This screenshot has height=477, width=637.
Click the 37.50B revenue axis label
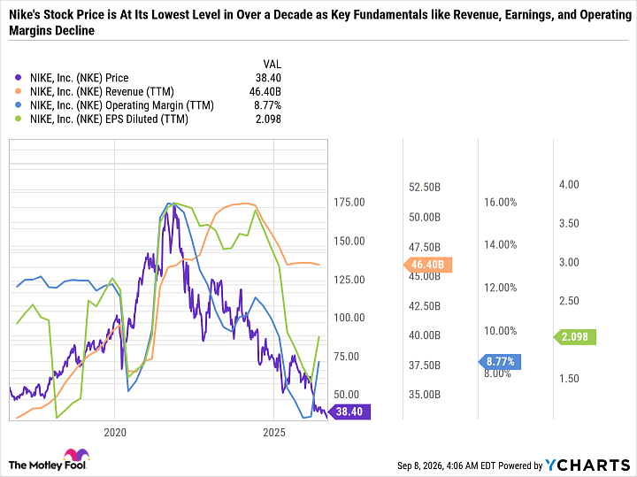click(x=425, y=365)
